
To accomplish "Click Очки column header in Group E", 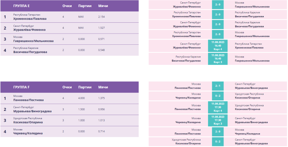I will (67, 6).
